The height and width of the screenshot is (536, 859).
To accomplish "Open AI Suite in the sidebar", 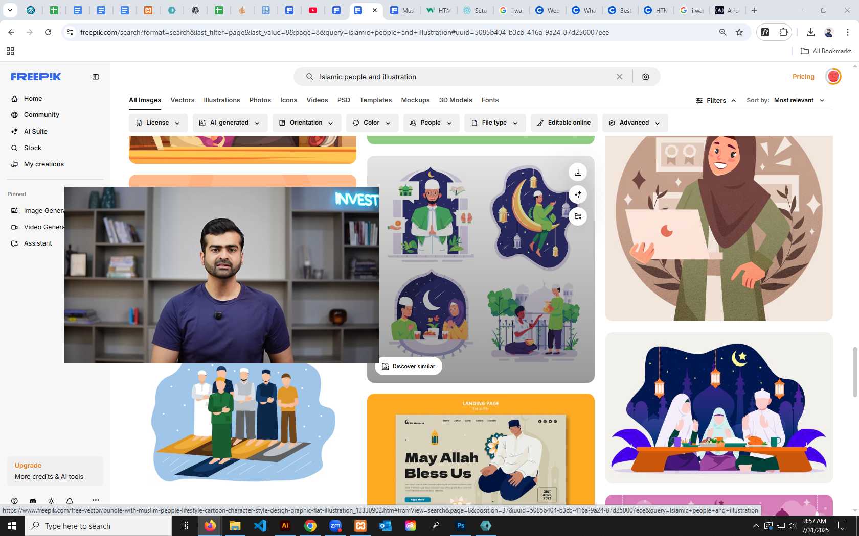I will (x=35, y=131).
